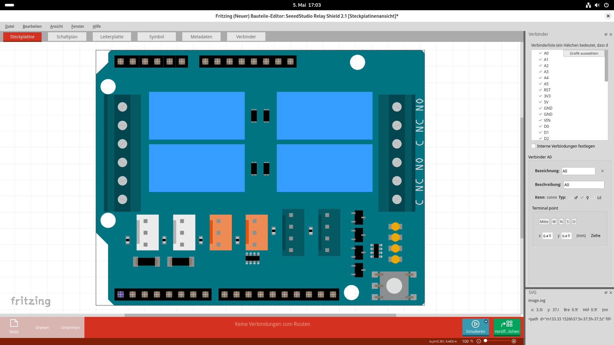Select the male connector type radio
This screenshot has width=614, height=345.
571,198
